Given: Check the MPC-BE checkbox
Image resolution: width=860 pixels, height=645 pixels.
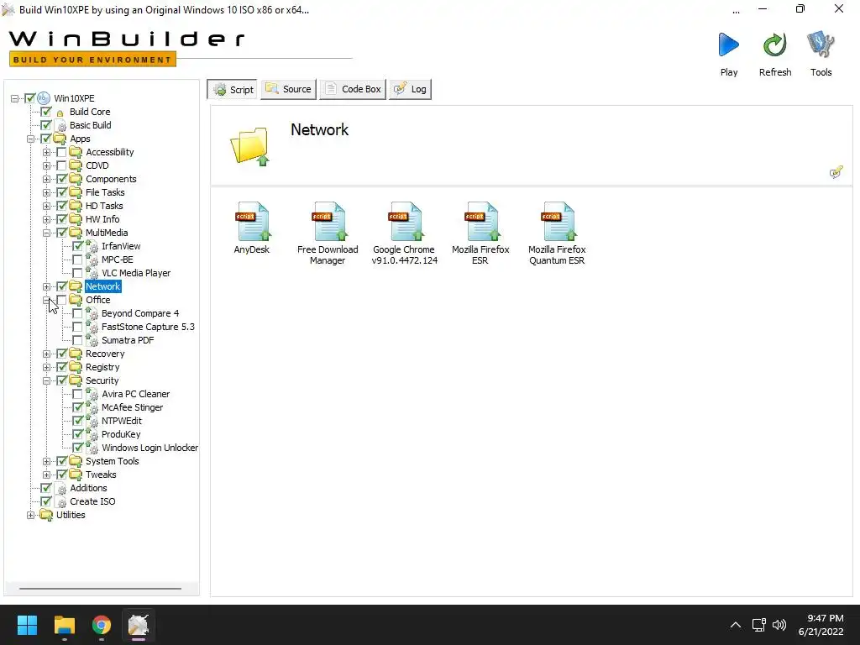Looking at the screenshot, I should [78, 260].
